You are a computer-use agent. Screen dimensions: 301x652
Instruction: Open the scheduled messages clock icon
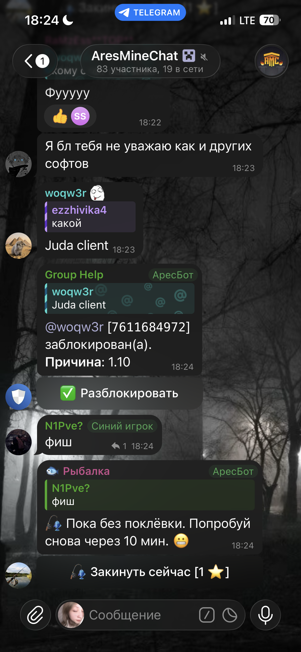point(230,615)
